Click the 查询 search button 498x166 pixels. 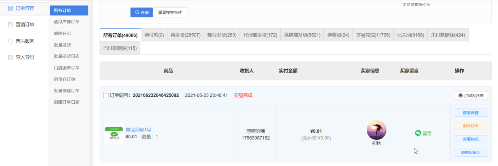pos(141,13)
